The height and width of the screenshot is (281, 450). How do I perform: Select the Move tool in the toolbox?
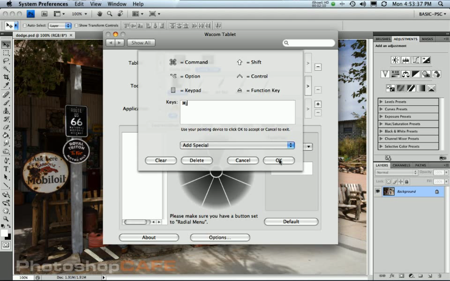(x=6, y=45)
